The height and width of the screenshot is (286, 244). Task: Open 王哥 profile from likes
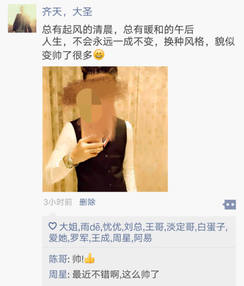(154, 227)
